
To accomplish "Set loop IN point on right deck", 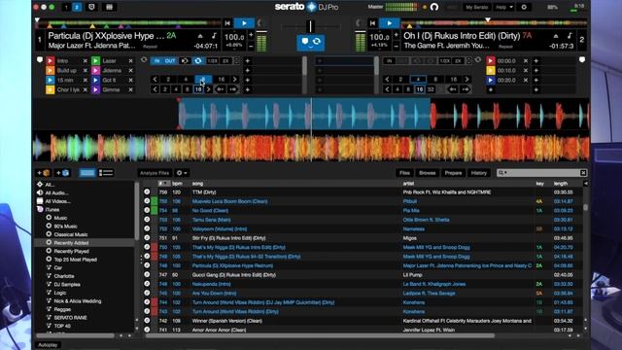I will click(390, 60).
